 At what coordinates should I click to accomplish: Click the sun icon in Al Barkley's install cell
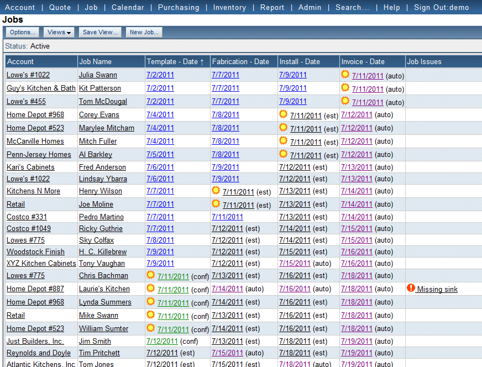coord(283,154)
